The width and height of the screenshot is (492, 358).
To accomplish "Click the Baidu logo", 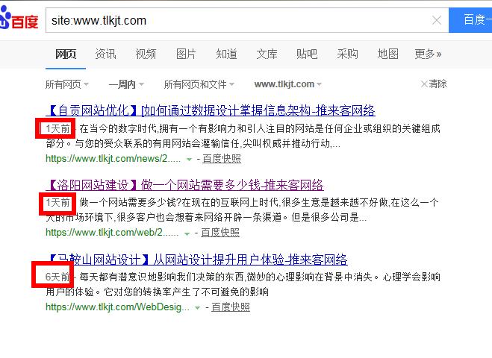I will (x=19, y=20).
